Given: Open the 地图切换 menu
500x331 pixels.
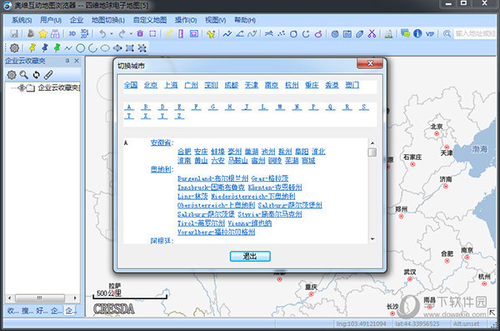Looking at the screenshot, I should 108,20.
